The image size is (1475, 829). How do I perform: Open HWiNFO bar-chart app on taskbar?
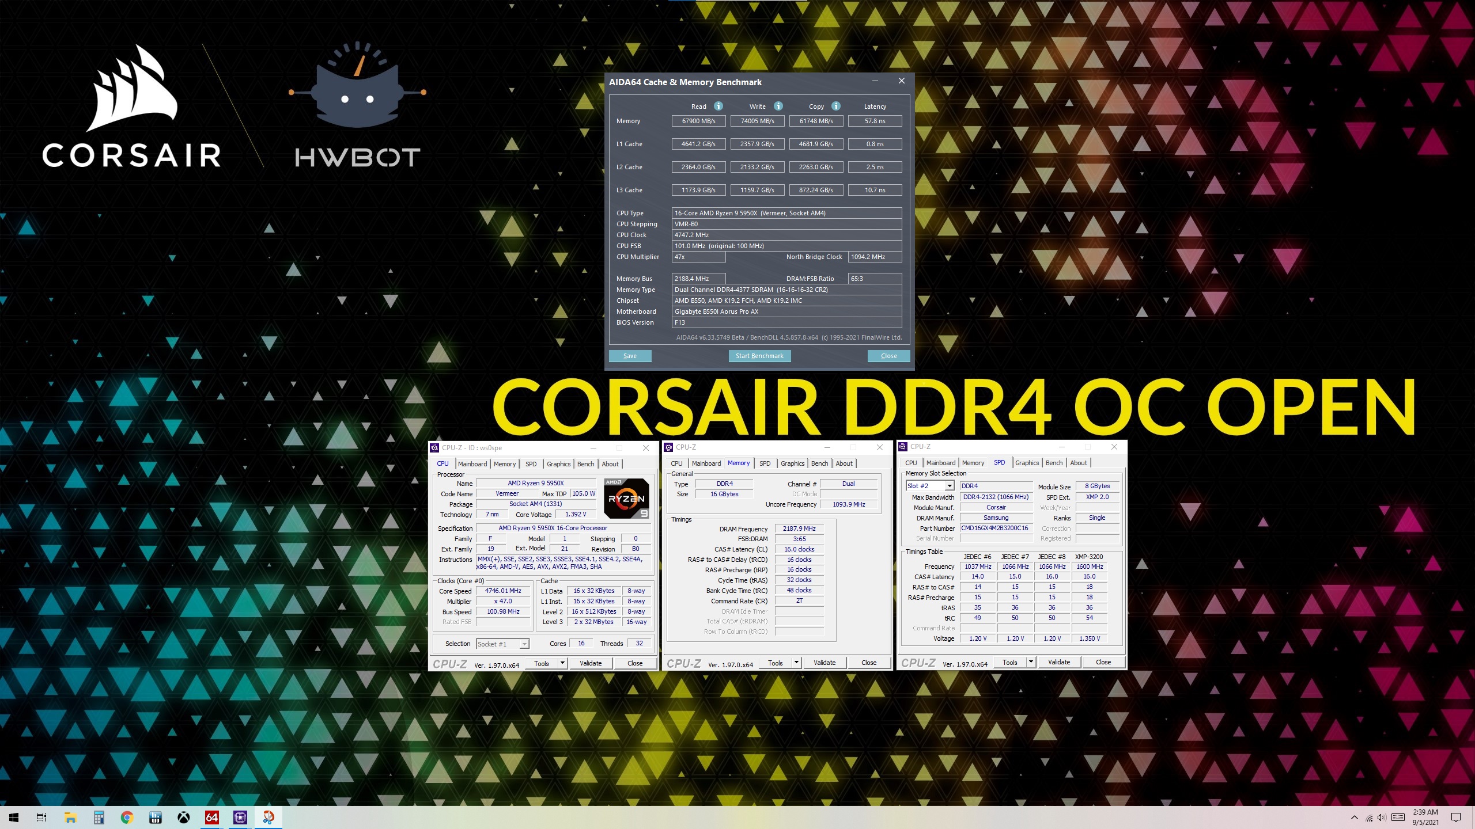[x=155, y=817]
